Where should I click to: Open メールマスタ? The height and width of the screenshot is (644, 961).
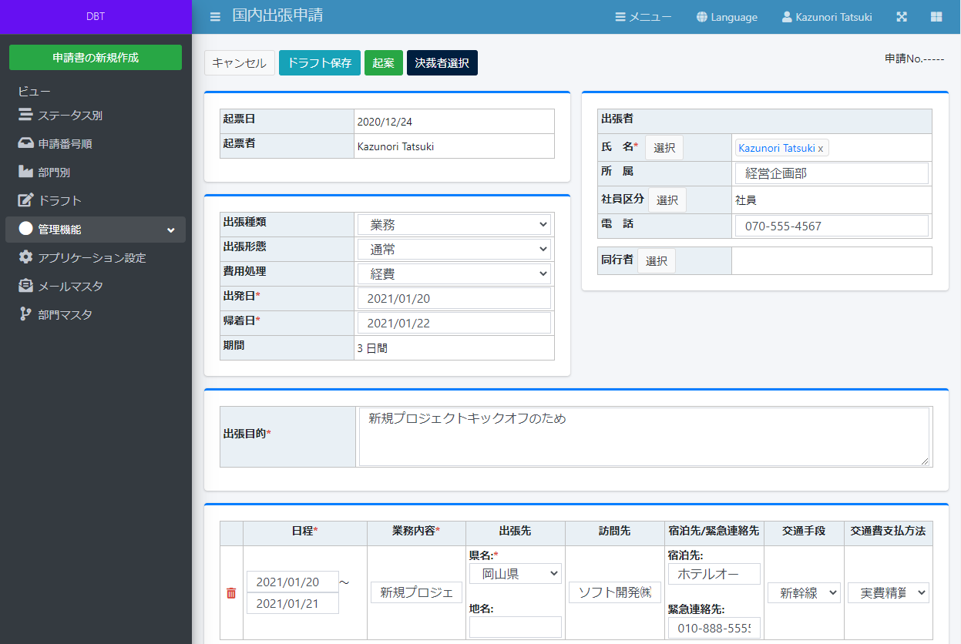point(96,287)
